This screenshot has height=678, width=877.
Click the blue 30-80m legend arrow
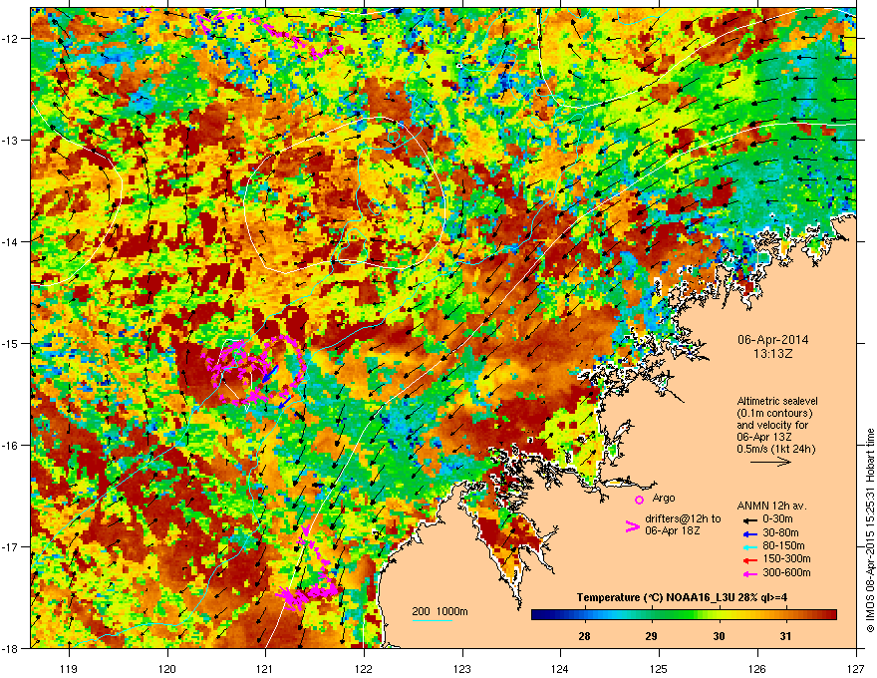pos(749,534)
